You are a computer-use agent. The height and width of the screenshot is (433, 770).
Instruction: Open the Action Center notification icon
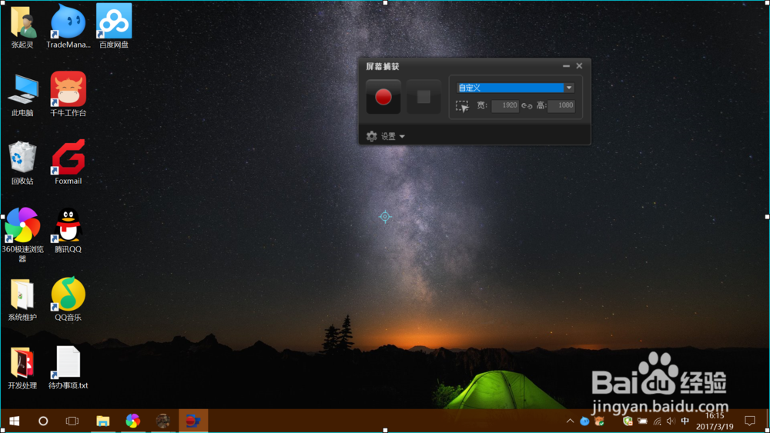tap(749, 421)
